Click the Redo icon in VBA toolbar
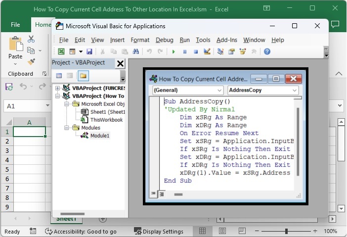 click(x=160, y=51)
